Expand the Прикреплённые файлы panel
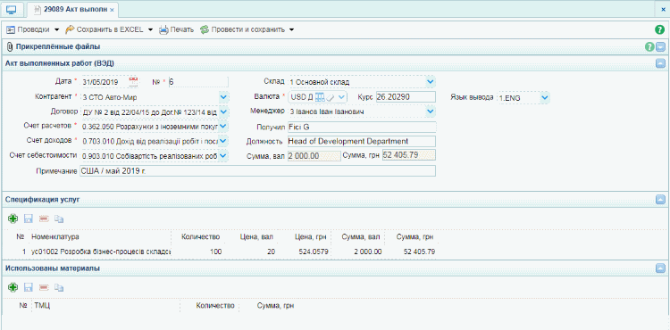This screenshot has width=670, height=330. tap(660, 47)
